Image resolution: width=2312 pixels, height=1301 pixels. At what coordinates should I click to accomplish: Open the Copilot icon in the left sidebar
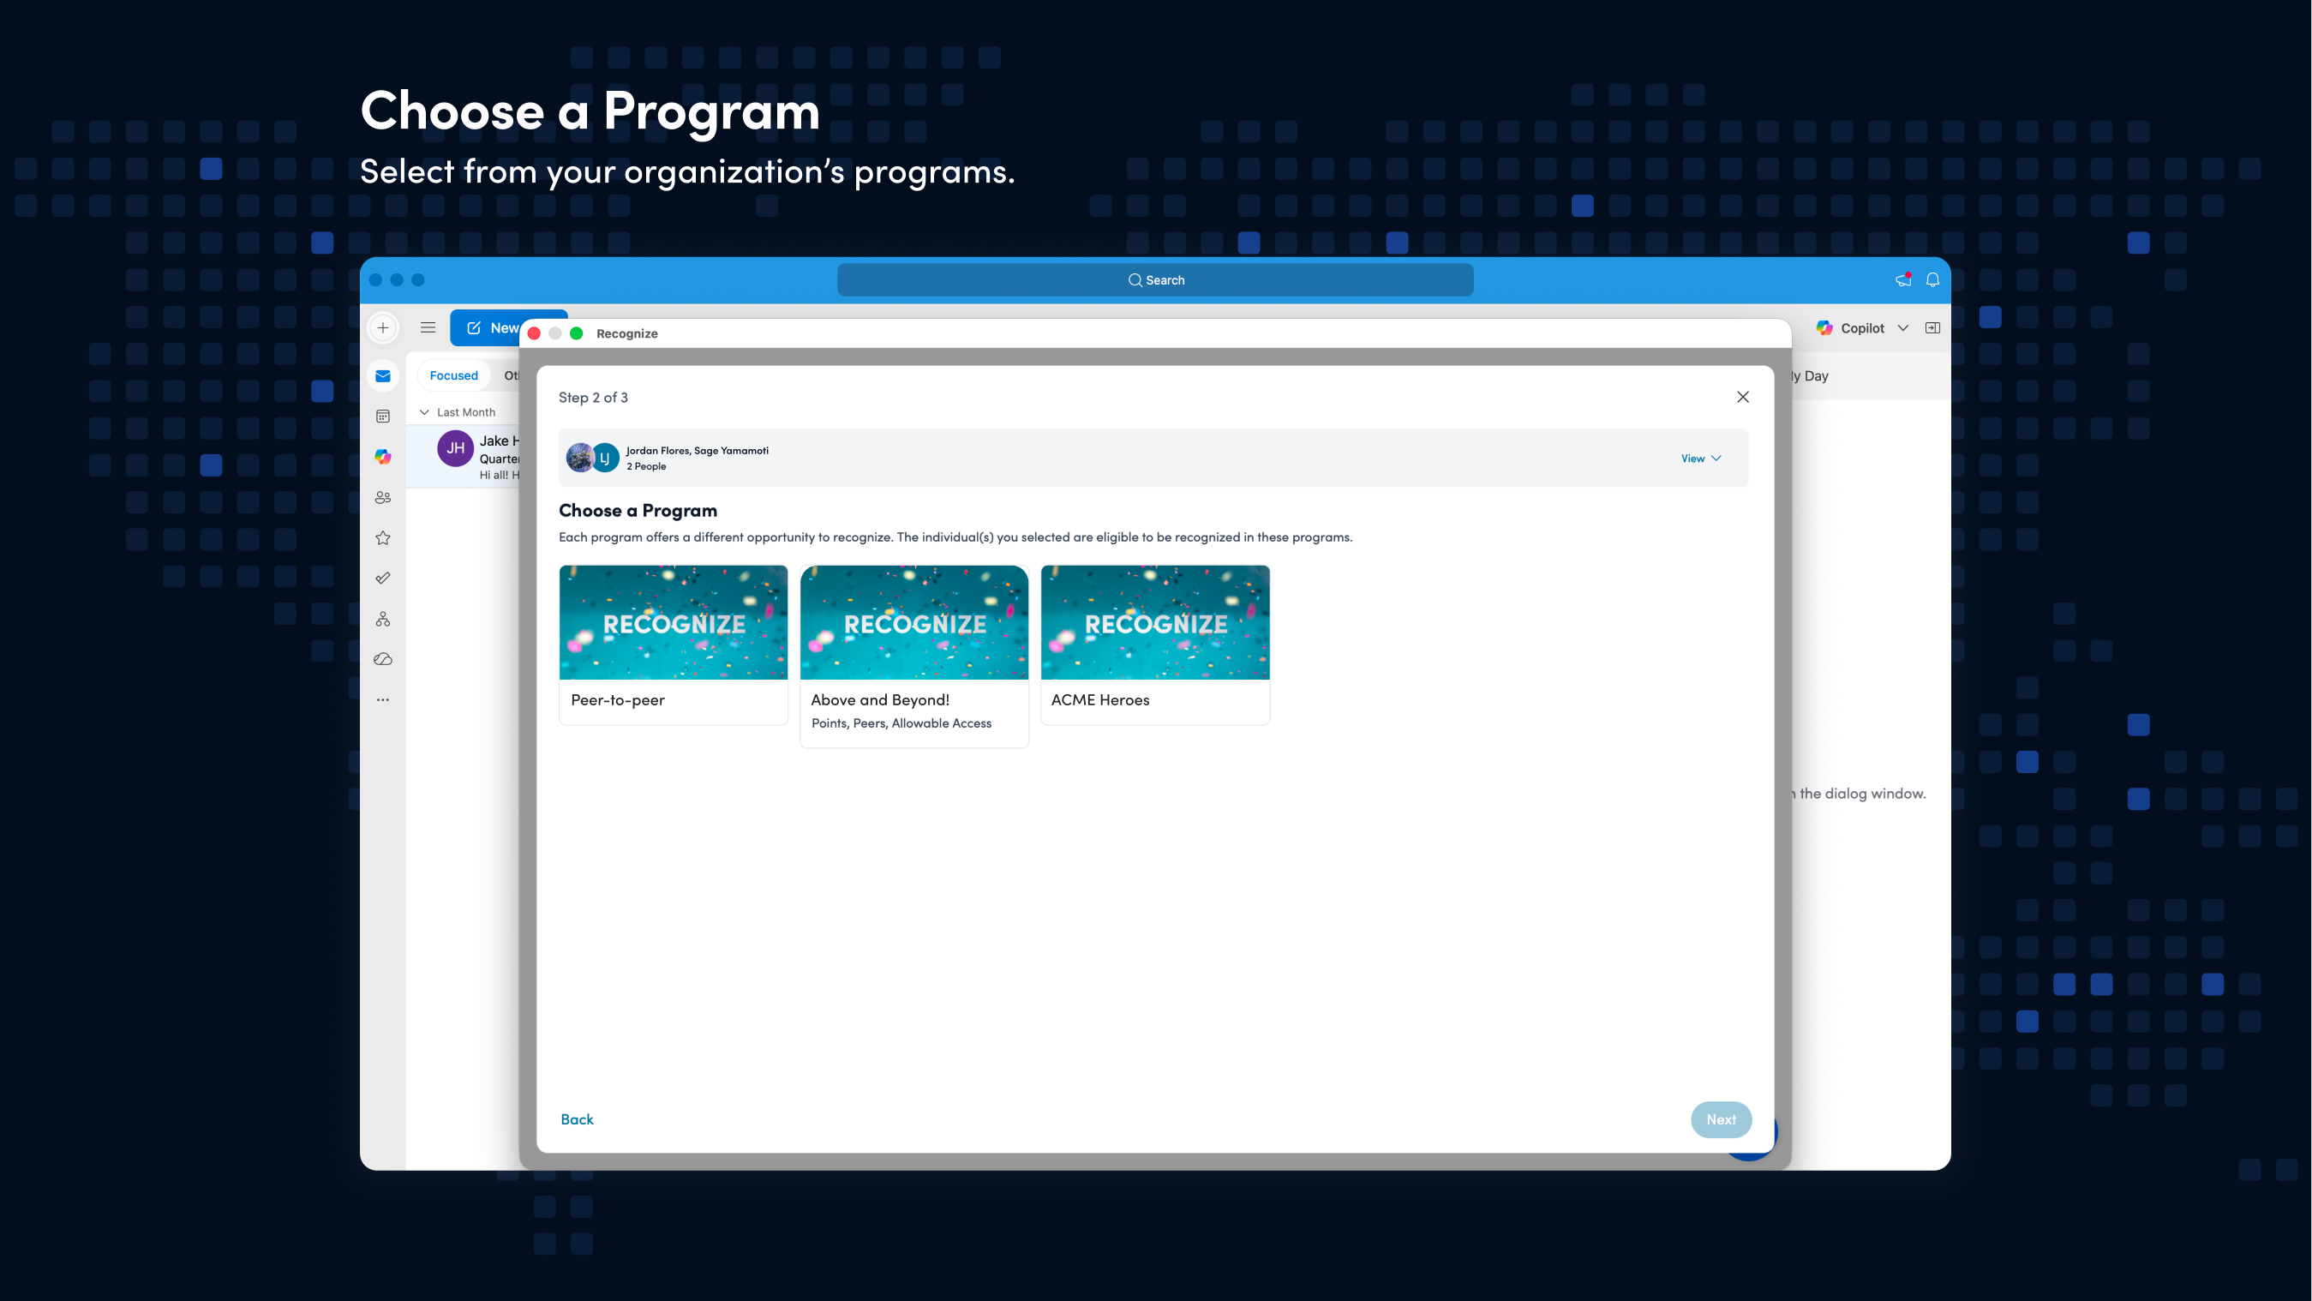pyautogui.click(x=383, y=457)
